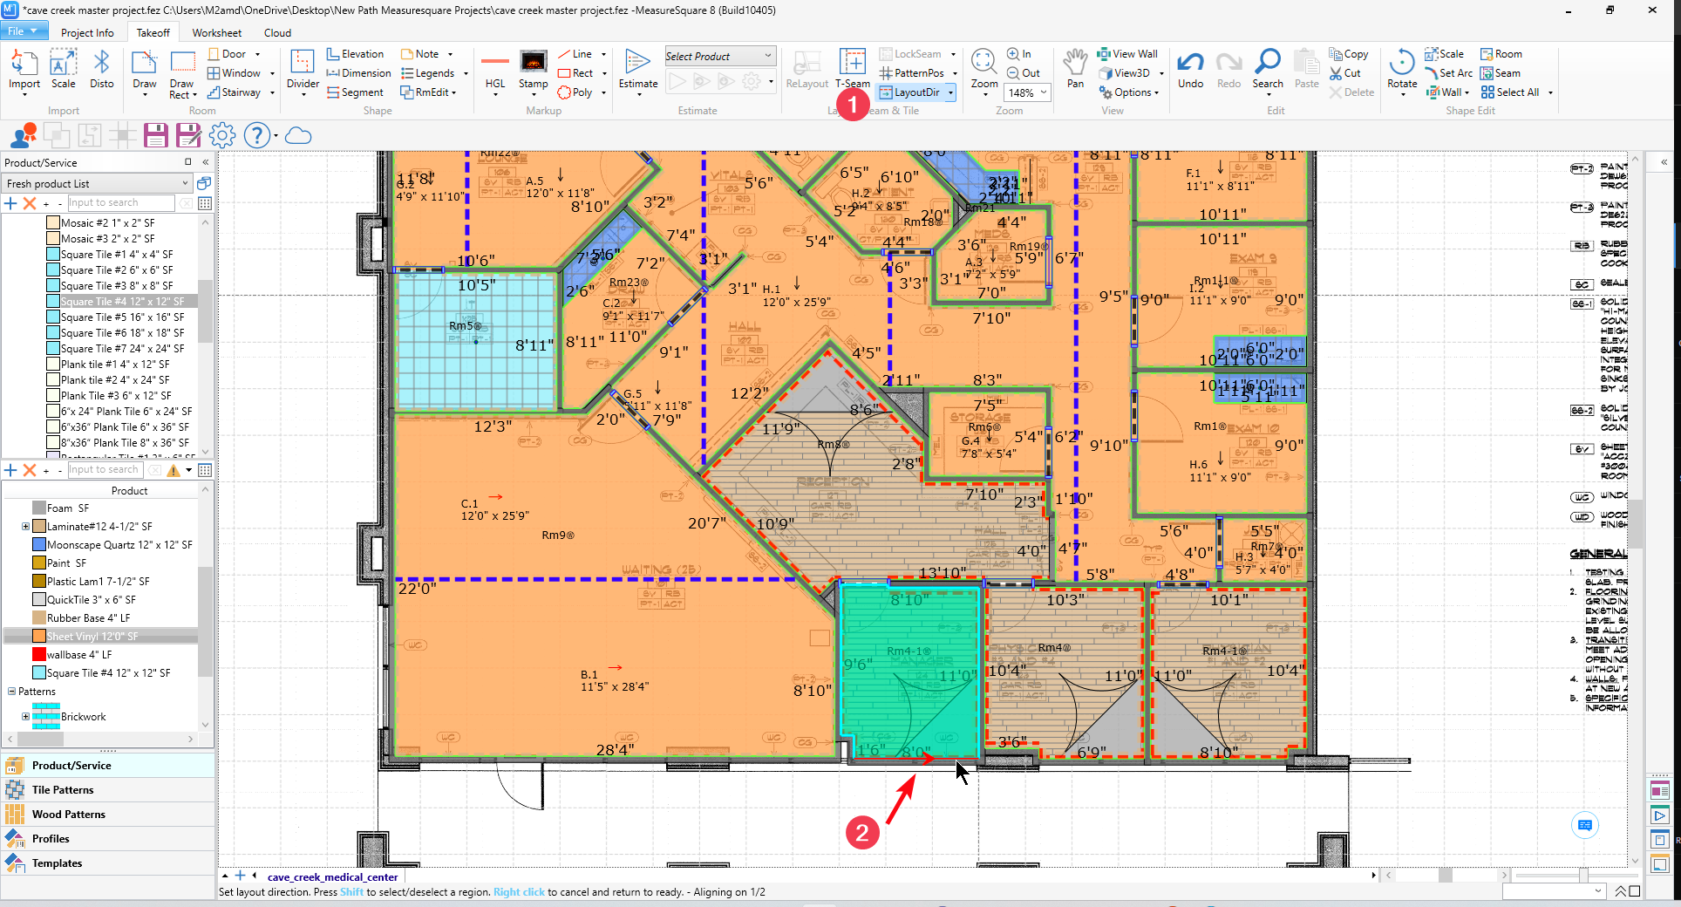Collapse the Product/Service side panel chevron
Viewport: 1681px width, 907px height.
coord(206,162)
